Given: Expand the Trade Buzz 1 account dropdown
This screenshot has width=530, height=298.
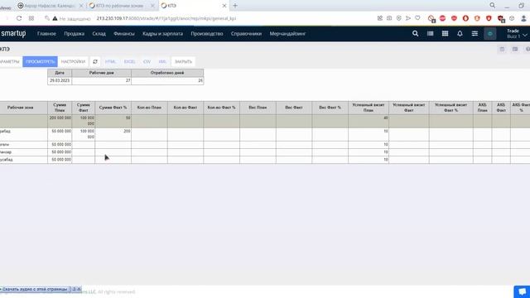Looking at the screenshot, I should click(x=516, y=33).
